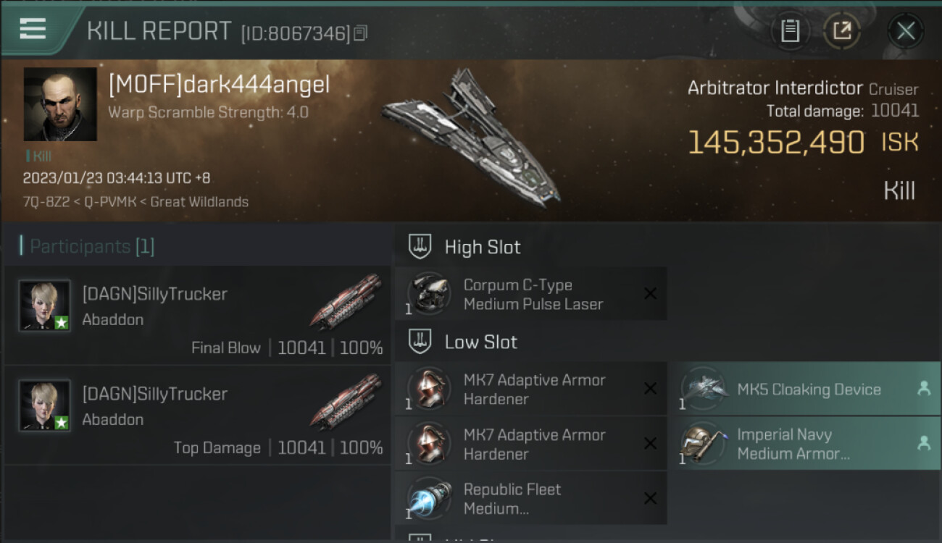Click the share kill report icon
Image resolution: width=942 pixels, height=543 pixels.
pyautogui.click(x=841, y=30)
